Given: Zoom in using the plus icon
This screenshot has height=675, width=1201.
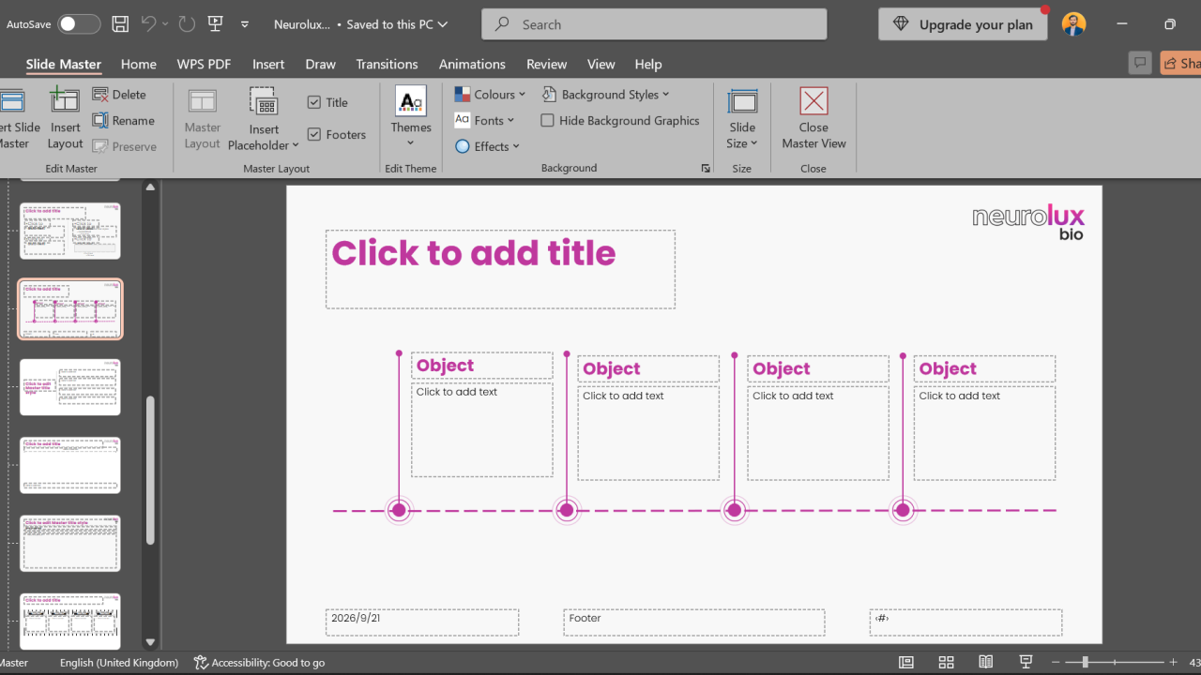Looking at the screenshot, I should [x=1173, y=663].
